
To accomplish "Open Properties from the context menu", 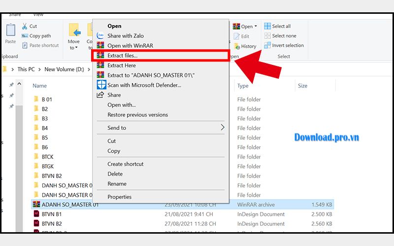I will (x=119, y=196).
